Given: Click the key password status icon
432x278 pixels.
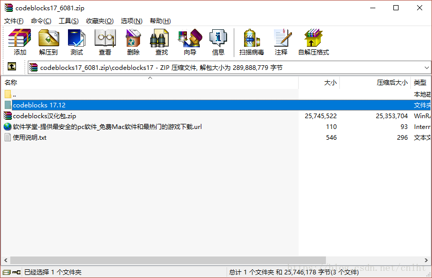Looking at the screenshot, I should [16, 272].
